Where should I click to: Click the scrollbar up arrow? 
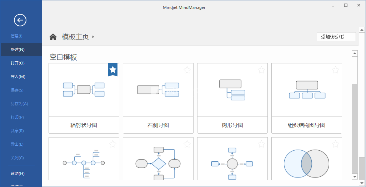coord(355,53)
